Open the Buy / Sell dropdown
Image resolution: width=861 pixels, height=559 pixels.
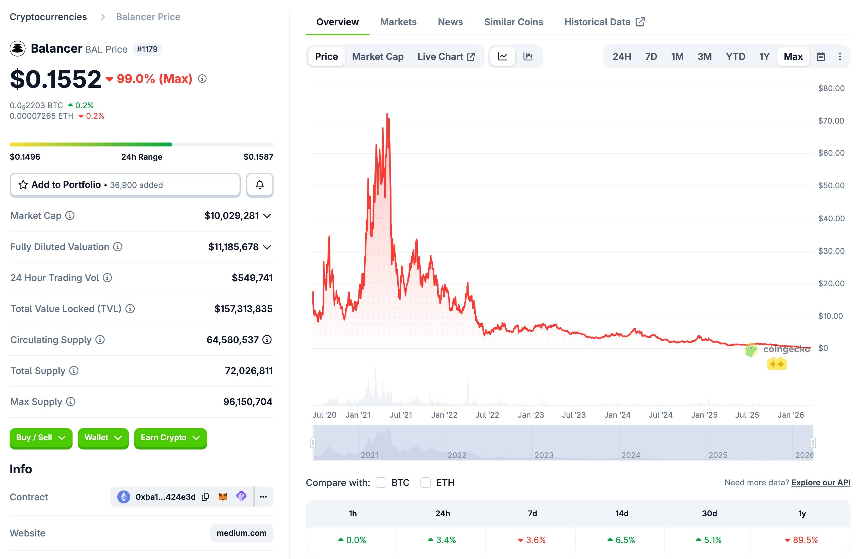point(41,438)
